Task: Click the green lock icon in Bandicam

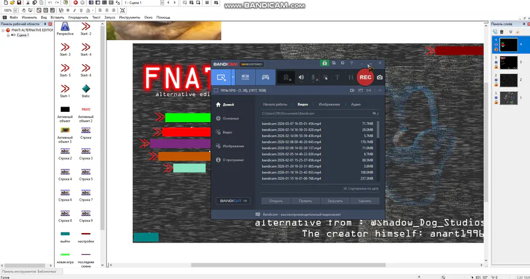Action: click(324, 63)
